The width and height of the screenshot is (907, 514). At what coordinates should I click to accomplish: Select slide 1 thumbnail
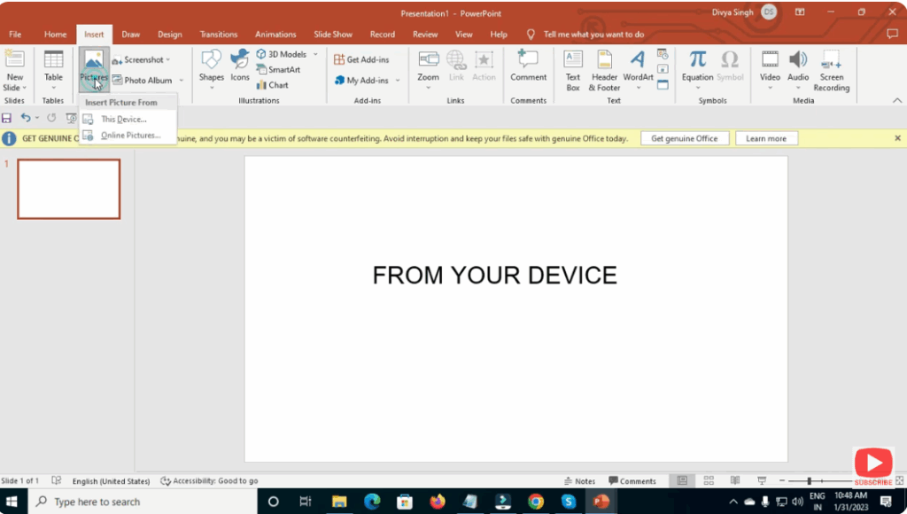pyautogui.click(x=69, y=189)
